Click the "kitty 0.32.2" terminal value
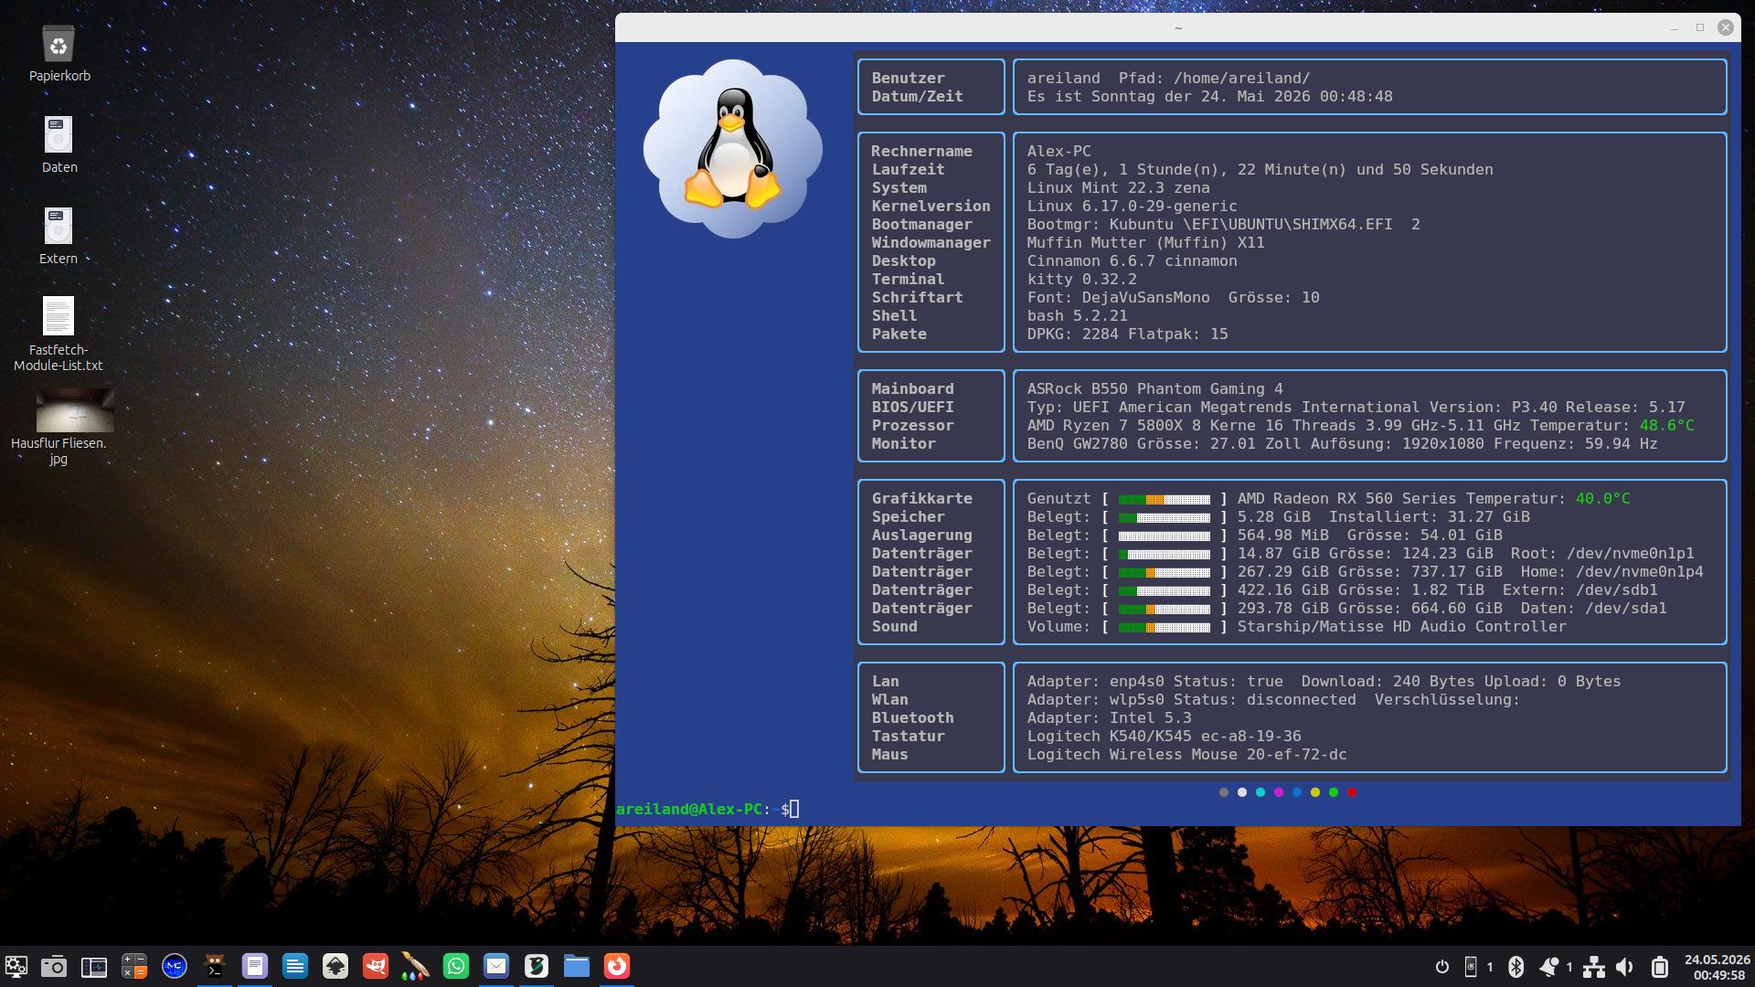The height and width of the screenshot is (987, 1755). tap(1081, 280)
